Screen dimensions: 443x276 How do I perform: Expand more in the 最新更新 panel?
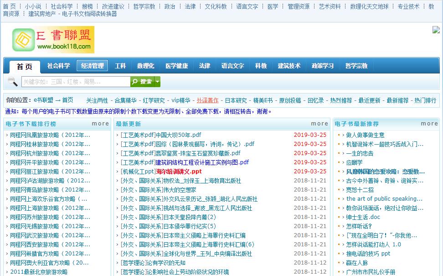(x=319, y=123)
